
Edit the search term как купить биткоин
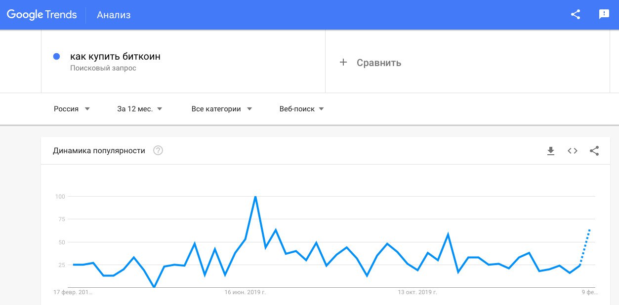point(115,56)
